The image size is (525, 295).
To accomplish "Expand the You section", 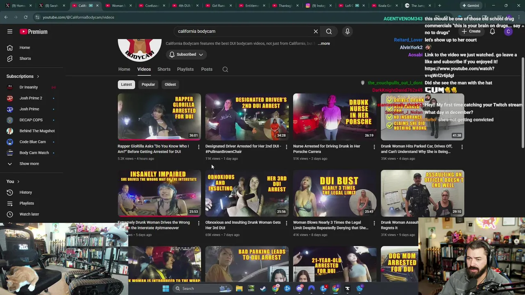I will tap(13, 182).
